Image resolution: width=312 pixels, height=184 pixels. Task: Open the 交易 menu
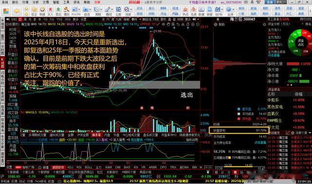click(46, 2)
